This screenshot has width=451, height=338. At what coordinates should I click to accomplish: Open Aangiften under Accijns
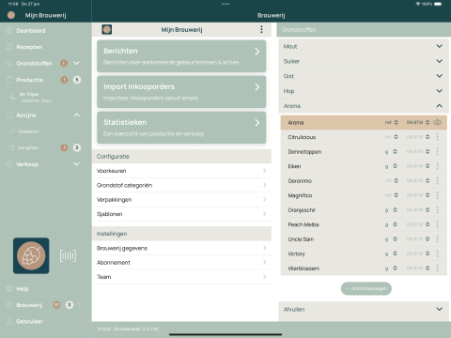coord(28,147)
